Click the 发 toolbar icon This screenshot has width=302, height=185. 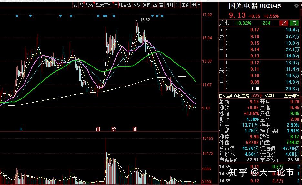pos(75,5)
